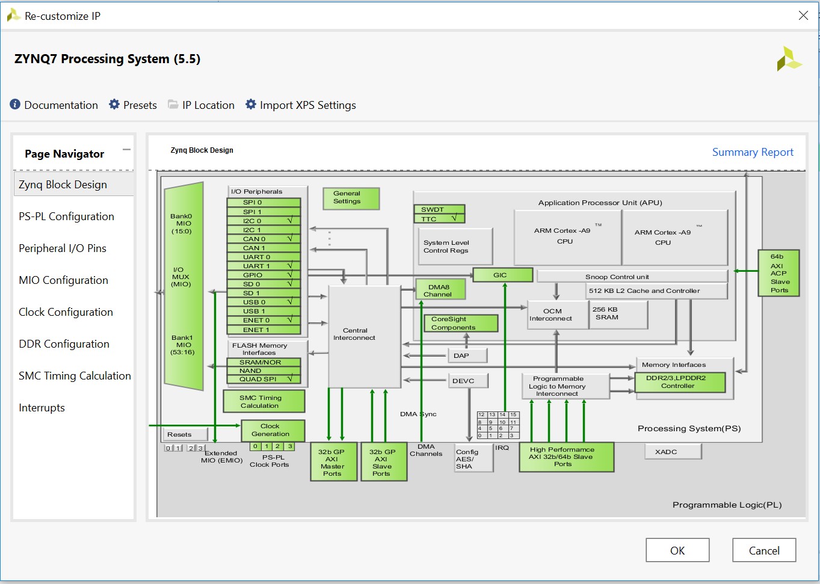Screen dimensions: 820x584
Task: Collapse the Page Navigator panel
Action: pyautogui.click(x=126, y=150)
